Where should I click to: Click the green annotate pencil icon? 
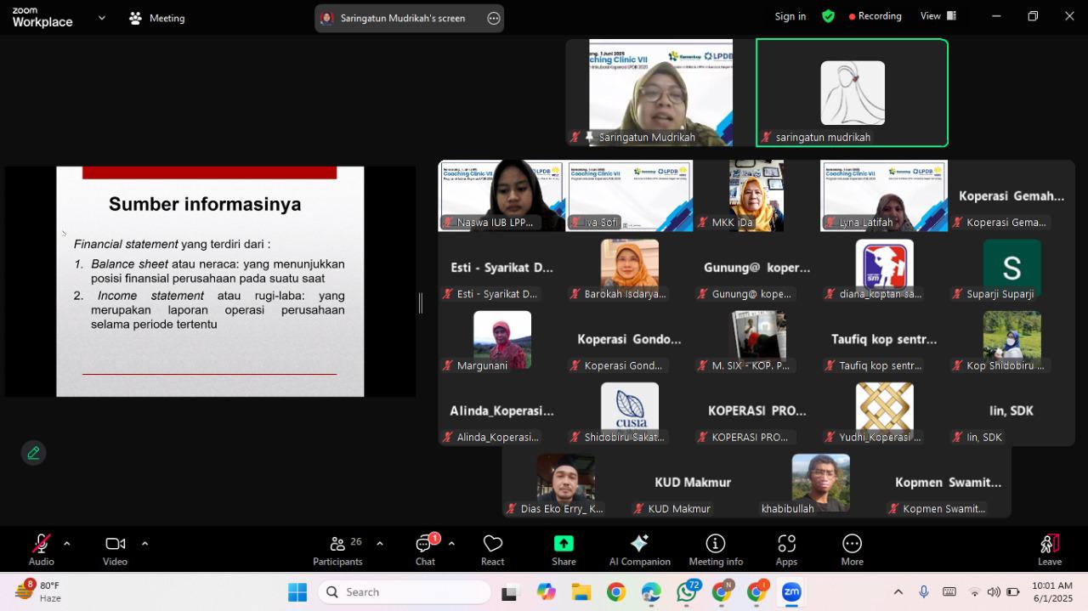(33, 453)
